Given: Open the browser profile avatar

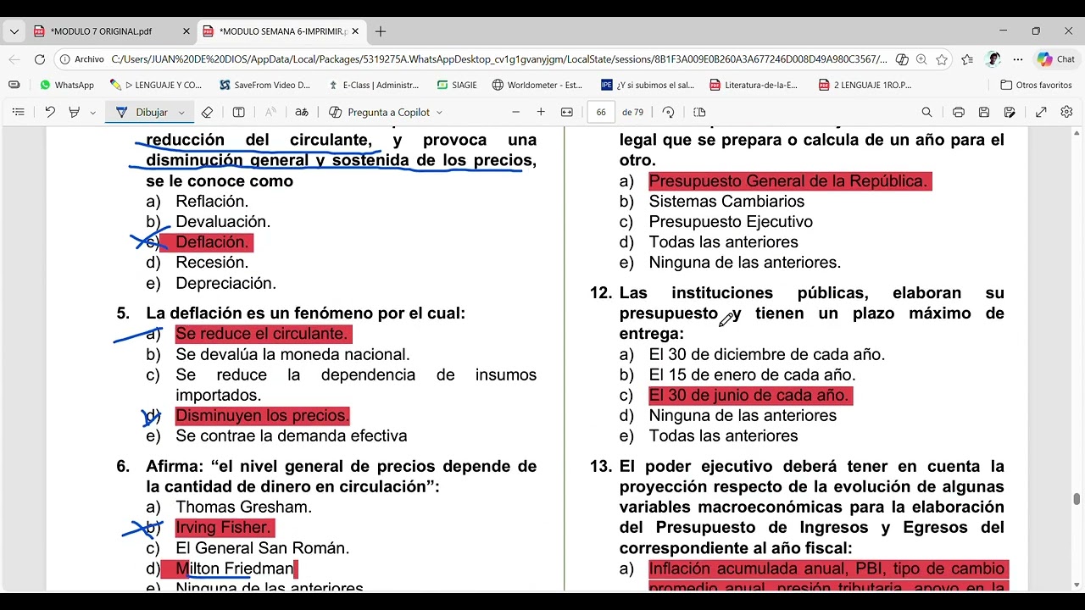Looking at the screenshot, I should pyautogui.click(x=993, y=59).
